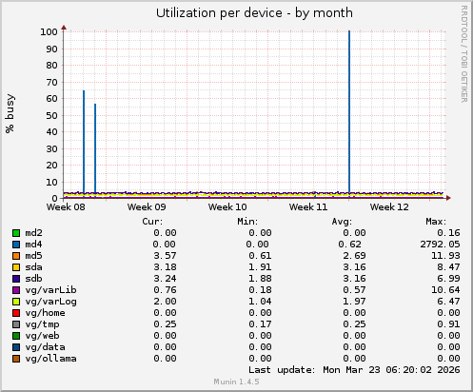Click the vg/varLib max value 10.64
Viewport: 473px width, 392px height.
point(445,290)
